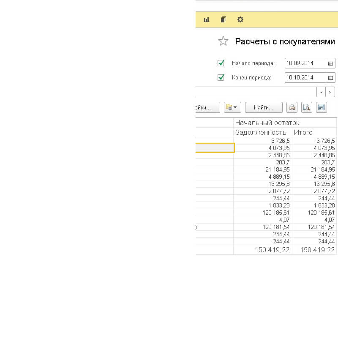Select Задолженность cell 4 073,95
Viewport: 338px width, 338px height.
(263, 148)
